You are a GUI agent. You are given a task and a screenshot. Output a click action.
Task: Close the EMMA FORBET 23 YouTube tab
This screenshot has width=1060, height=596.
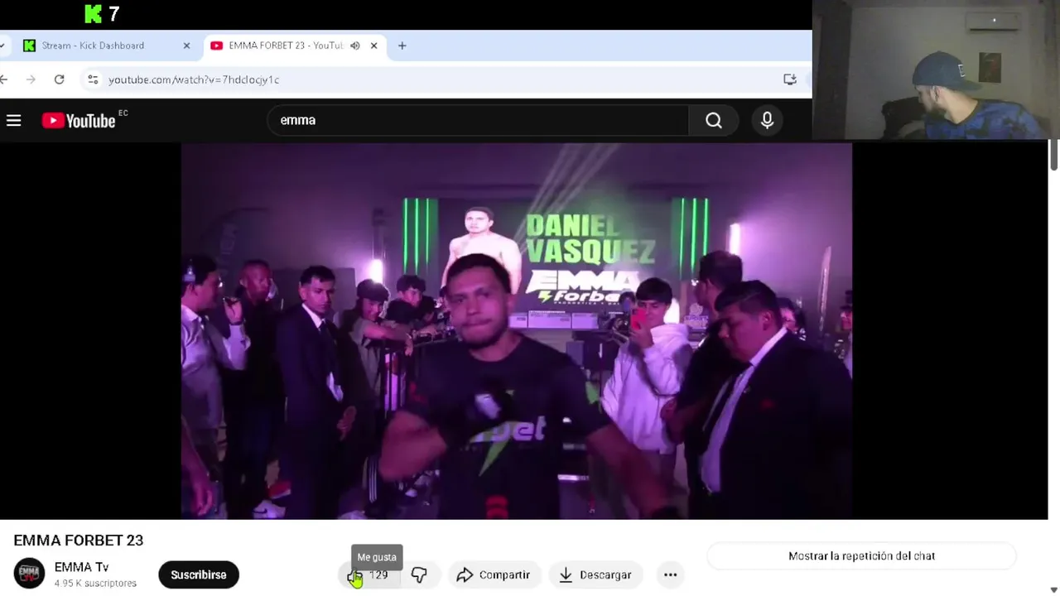373,46
